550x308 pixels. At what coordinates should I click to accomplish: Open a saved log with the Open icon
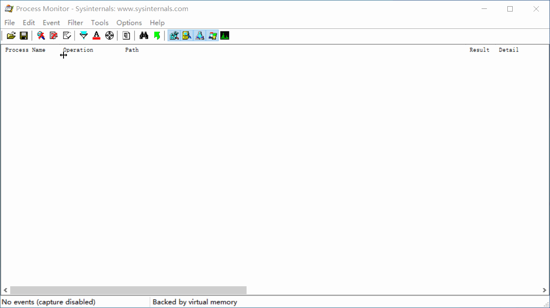coord(12,36)
